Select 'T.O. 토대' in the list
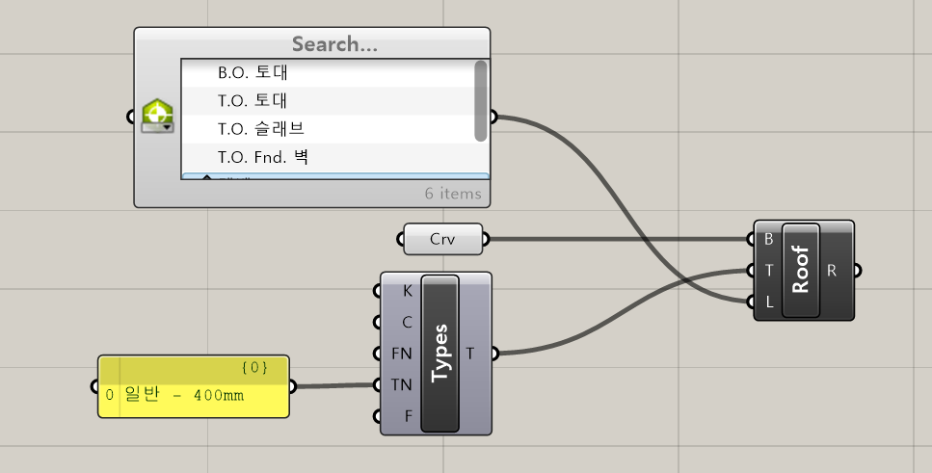 pyautogui.click(x=253, y=100)
